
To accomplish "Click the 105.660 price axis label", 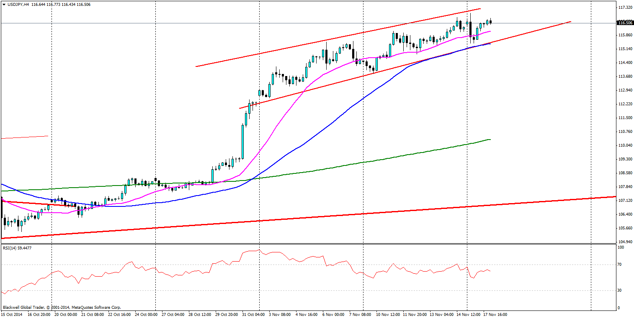I will click(625, 228).
